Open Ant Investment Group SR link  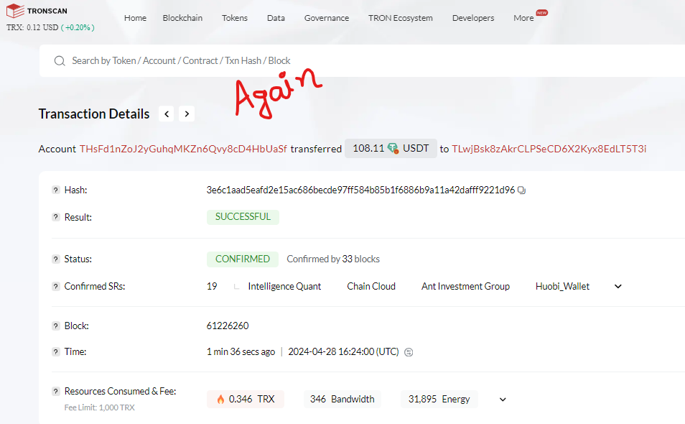tap(466, 287)
